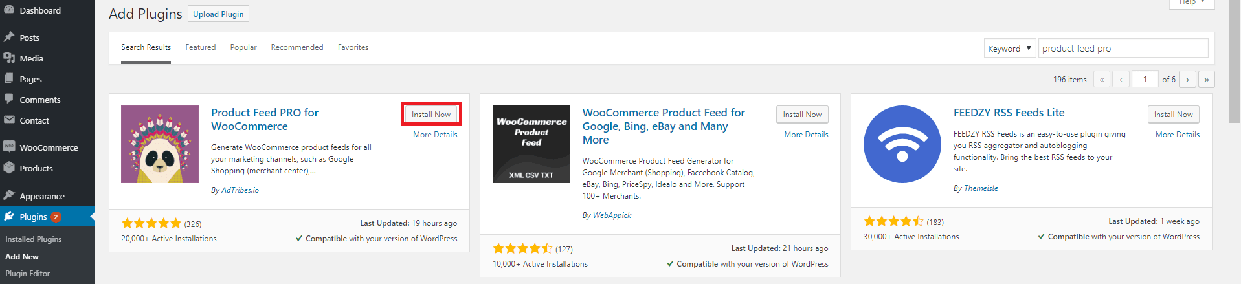Jump to the last results page
The height and width of the screenshot is (284, 1241).
1206,80
